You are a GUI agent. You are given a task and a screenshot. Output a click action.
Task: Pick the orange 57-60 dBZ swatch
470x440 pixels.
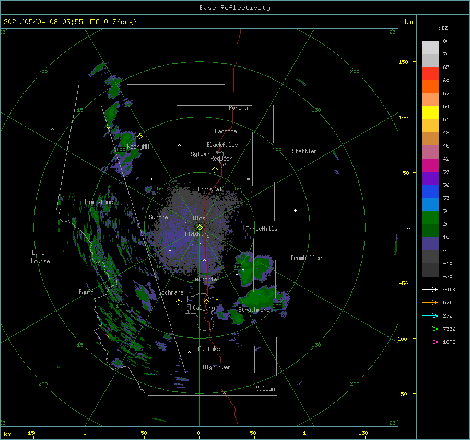coord(430,87)
